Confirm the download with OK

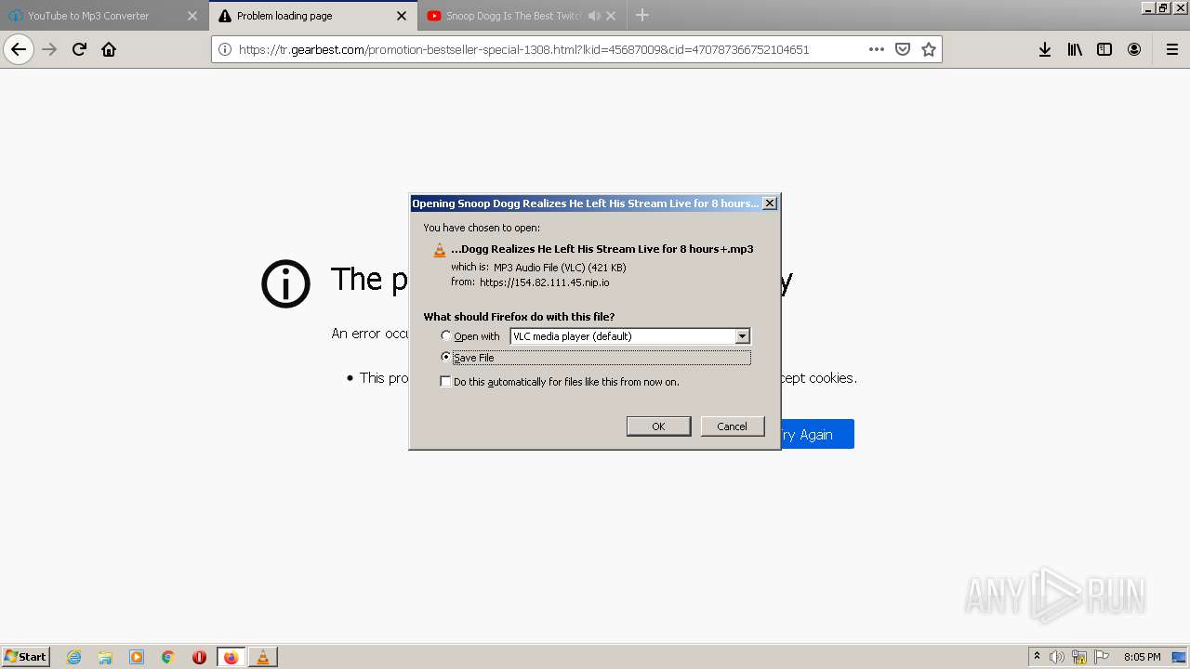pyautogui.click(x=658, y=426)
